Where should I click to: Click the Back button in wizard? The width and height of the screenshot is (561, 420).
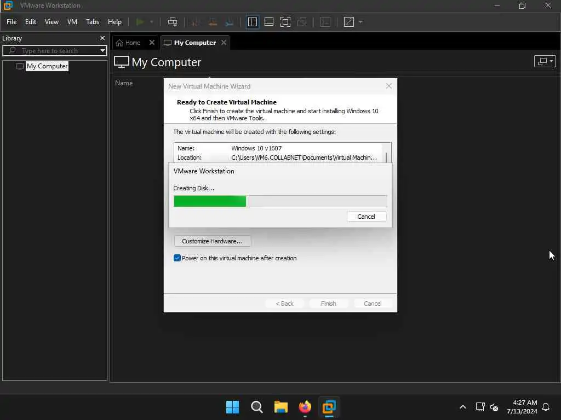(x=284, y=304)
